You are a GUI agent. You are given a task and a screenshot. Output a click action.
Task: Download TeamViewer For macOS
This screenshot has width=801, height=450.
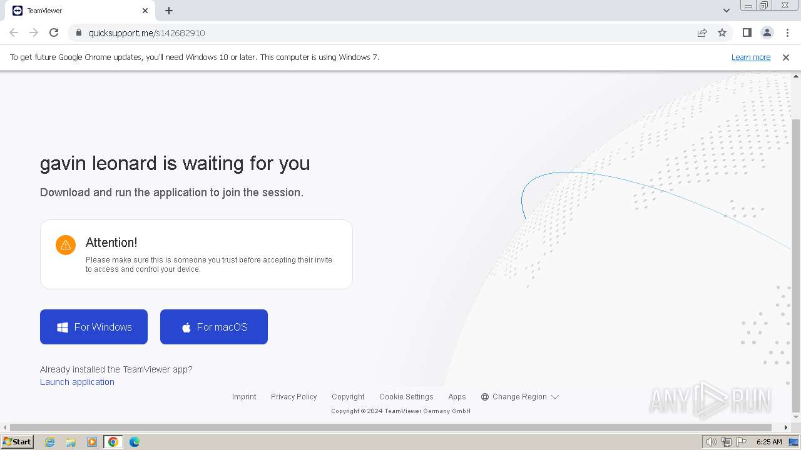[214, 327]
